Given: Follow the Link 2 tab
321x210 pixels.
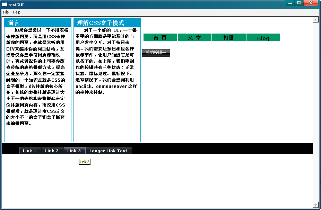Looking at the screenshot, I should 52,151.
